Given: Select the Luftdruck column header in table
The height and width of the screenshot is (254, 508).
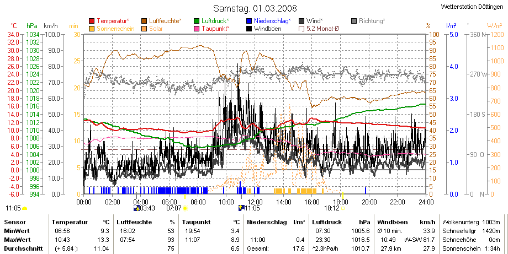Looking at the screenshot, I should [327, 223].
